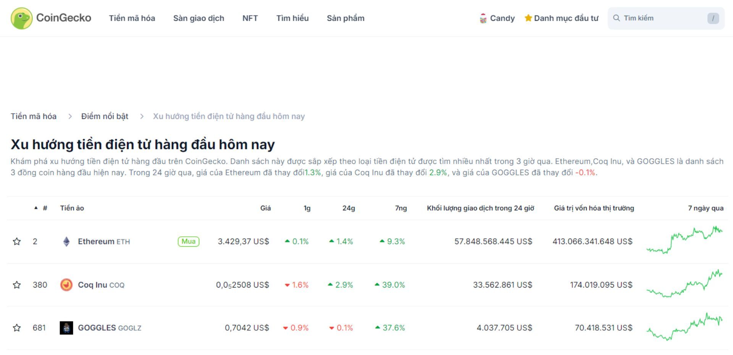Click the Coq Inu coin icon

point(66,284)
